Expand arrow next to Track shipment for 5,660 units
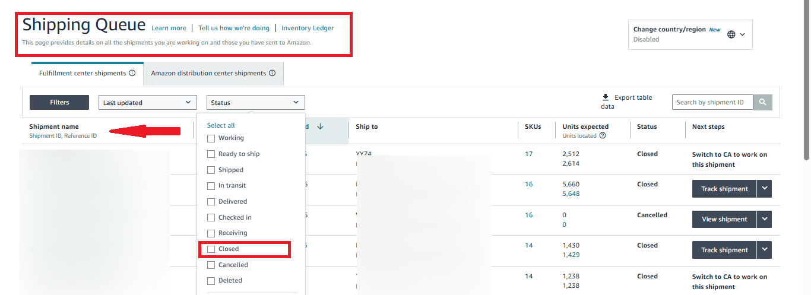Image resolution: width=811 pixels, height=295 pixels. click(x=765, y=189)
